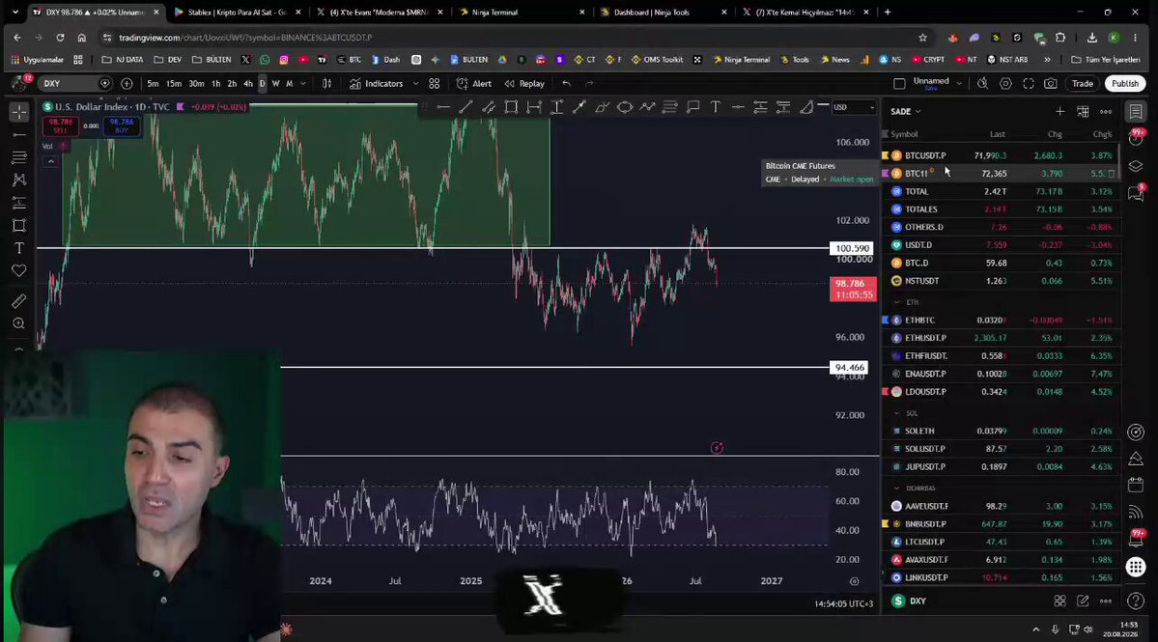Open object tree layers panel icon
This screenshot has height=642, width=1158.
click(x=1136, y=165)
